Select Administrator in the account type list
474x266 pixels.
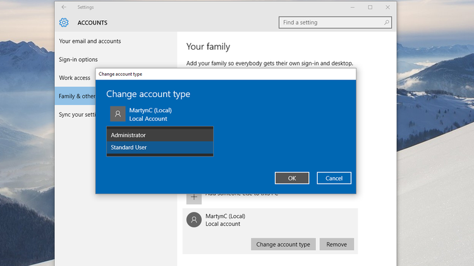coord(160,135)
